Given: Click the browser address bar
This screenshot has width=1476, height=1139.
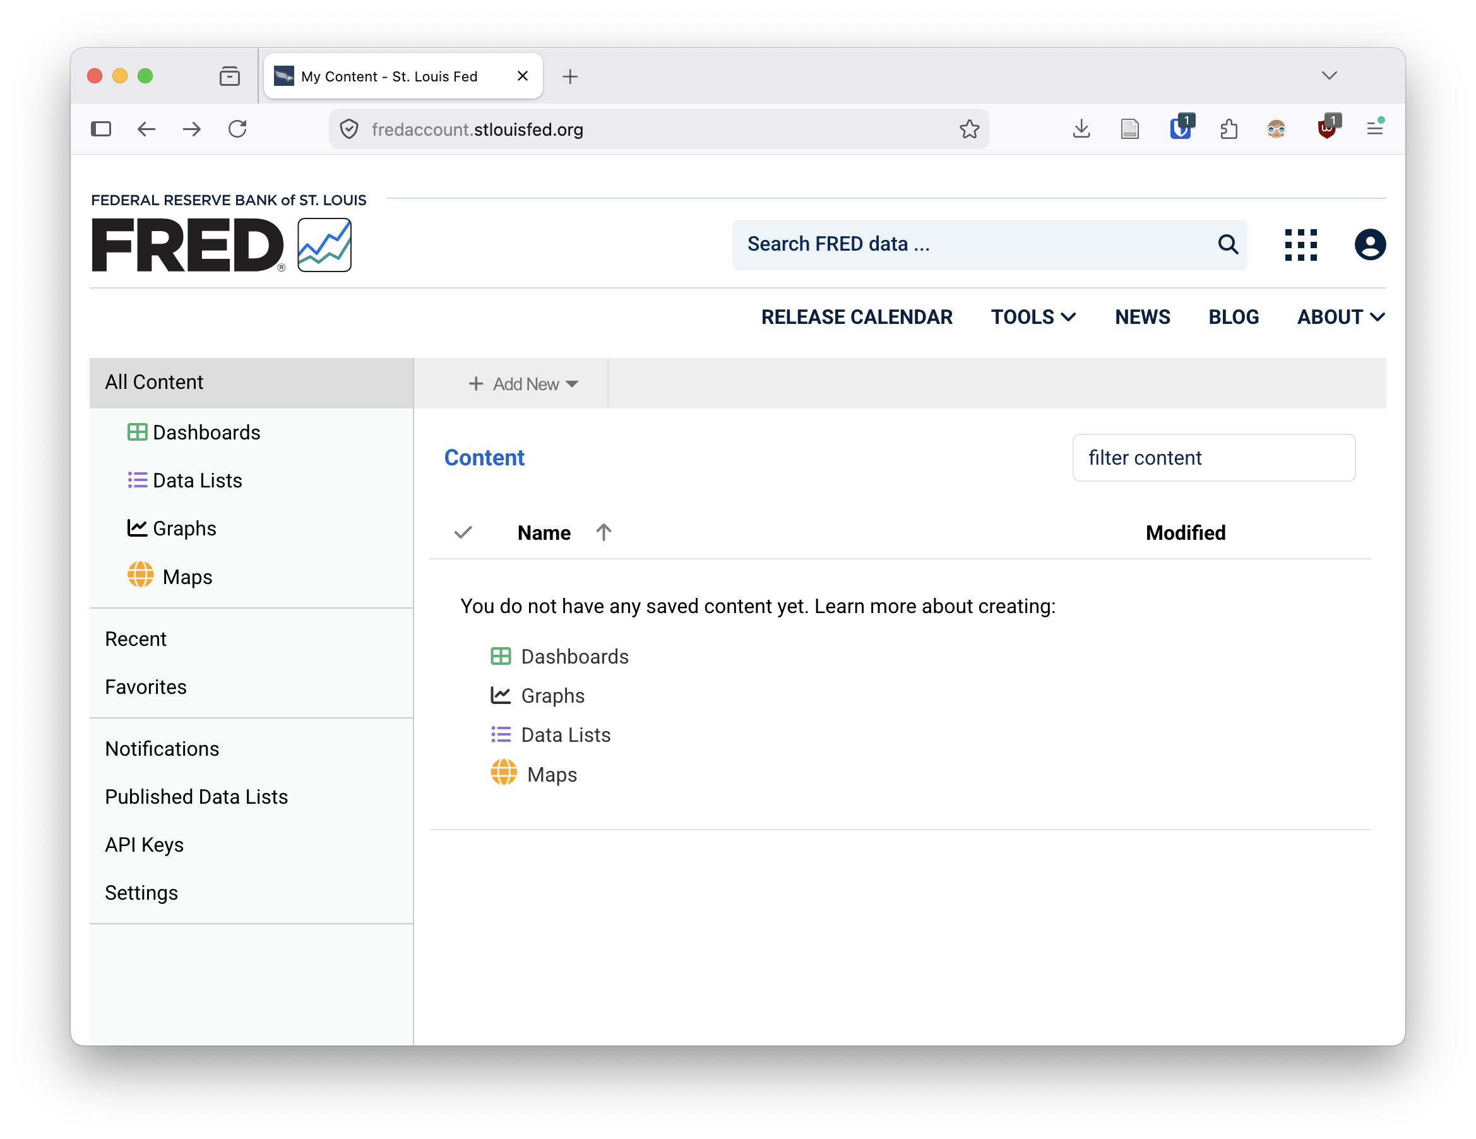Looking at the screenshot, I should [659, 129].
